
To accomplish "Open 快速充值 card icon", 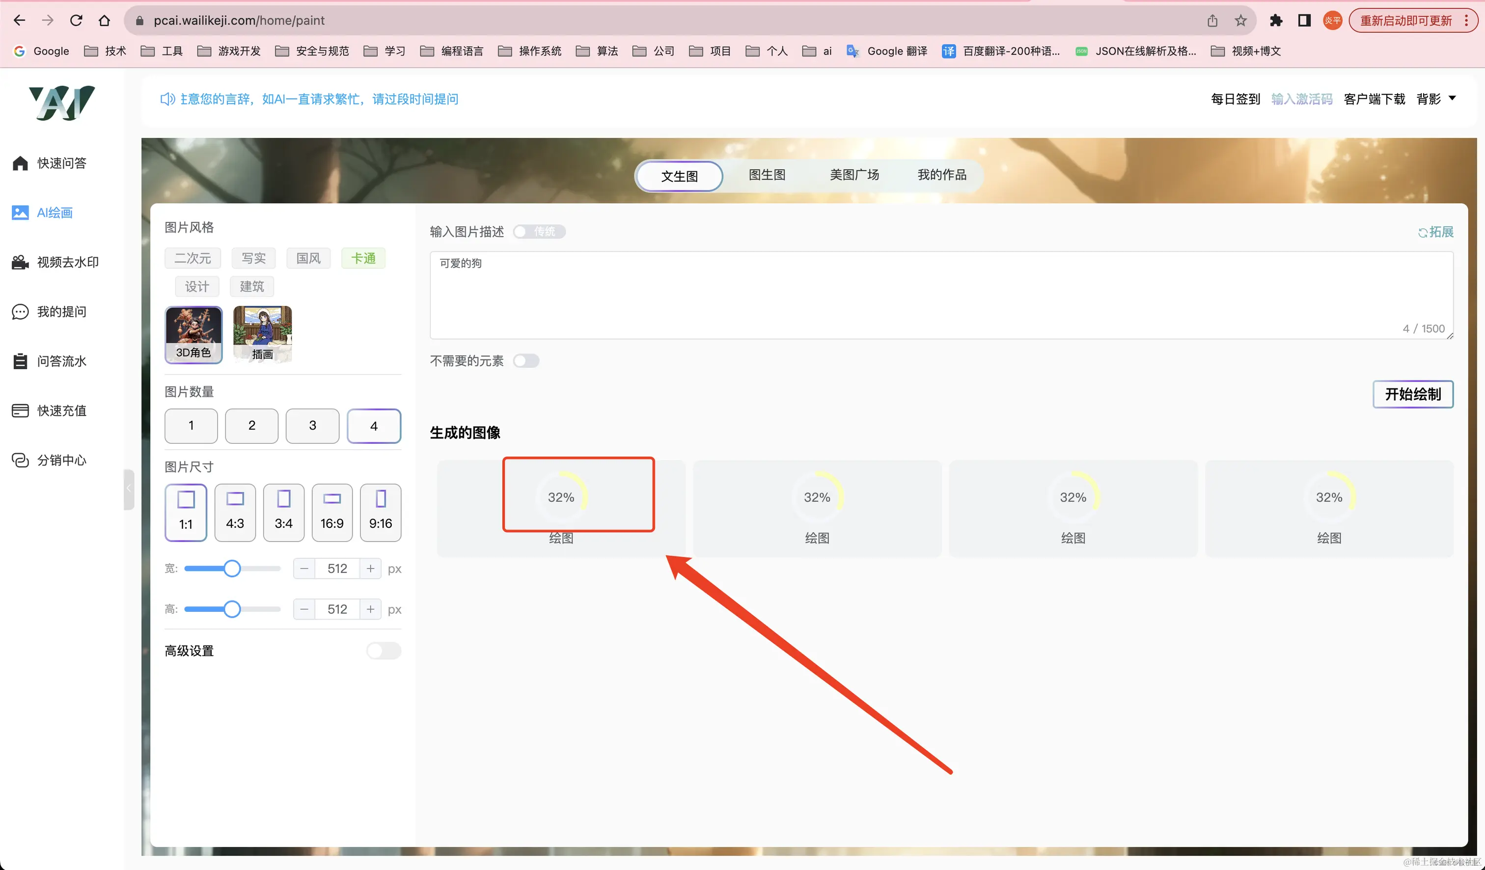I will 20,410.
